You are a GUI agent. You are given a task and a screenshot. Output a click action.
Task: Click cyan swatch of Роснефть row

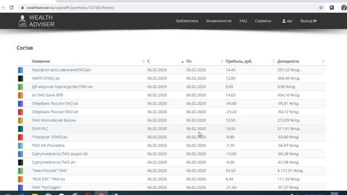point(21,146)
